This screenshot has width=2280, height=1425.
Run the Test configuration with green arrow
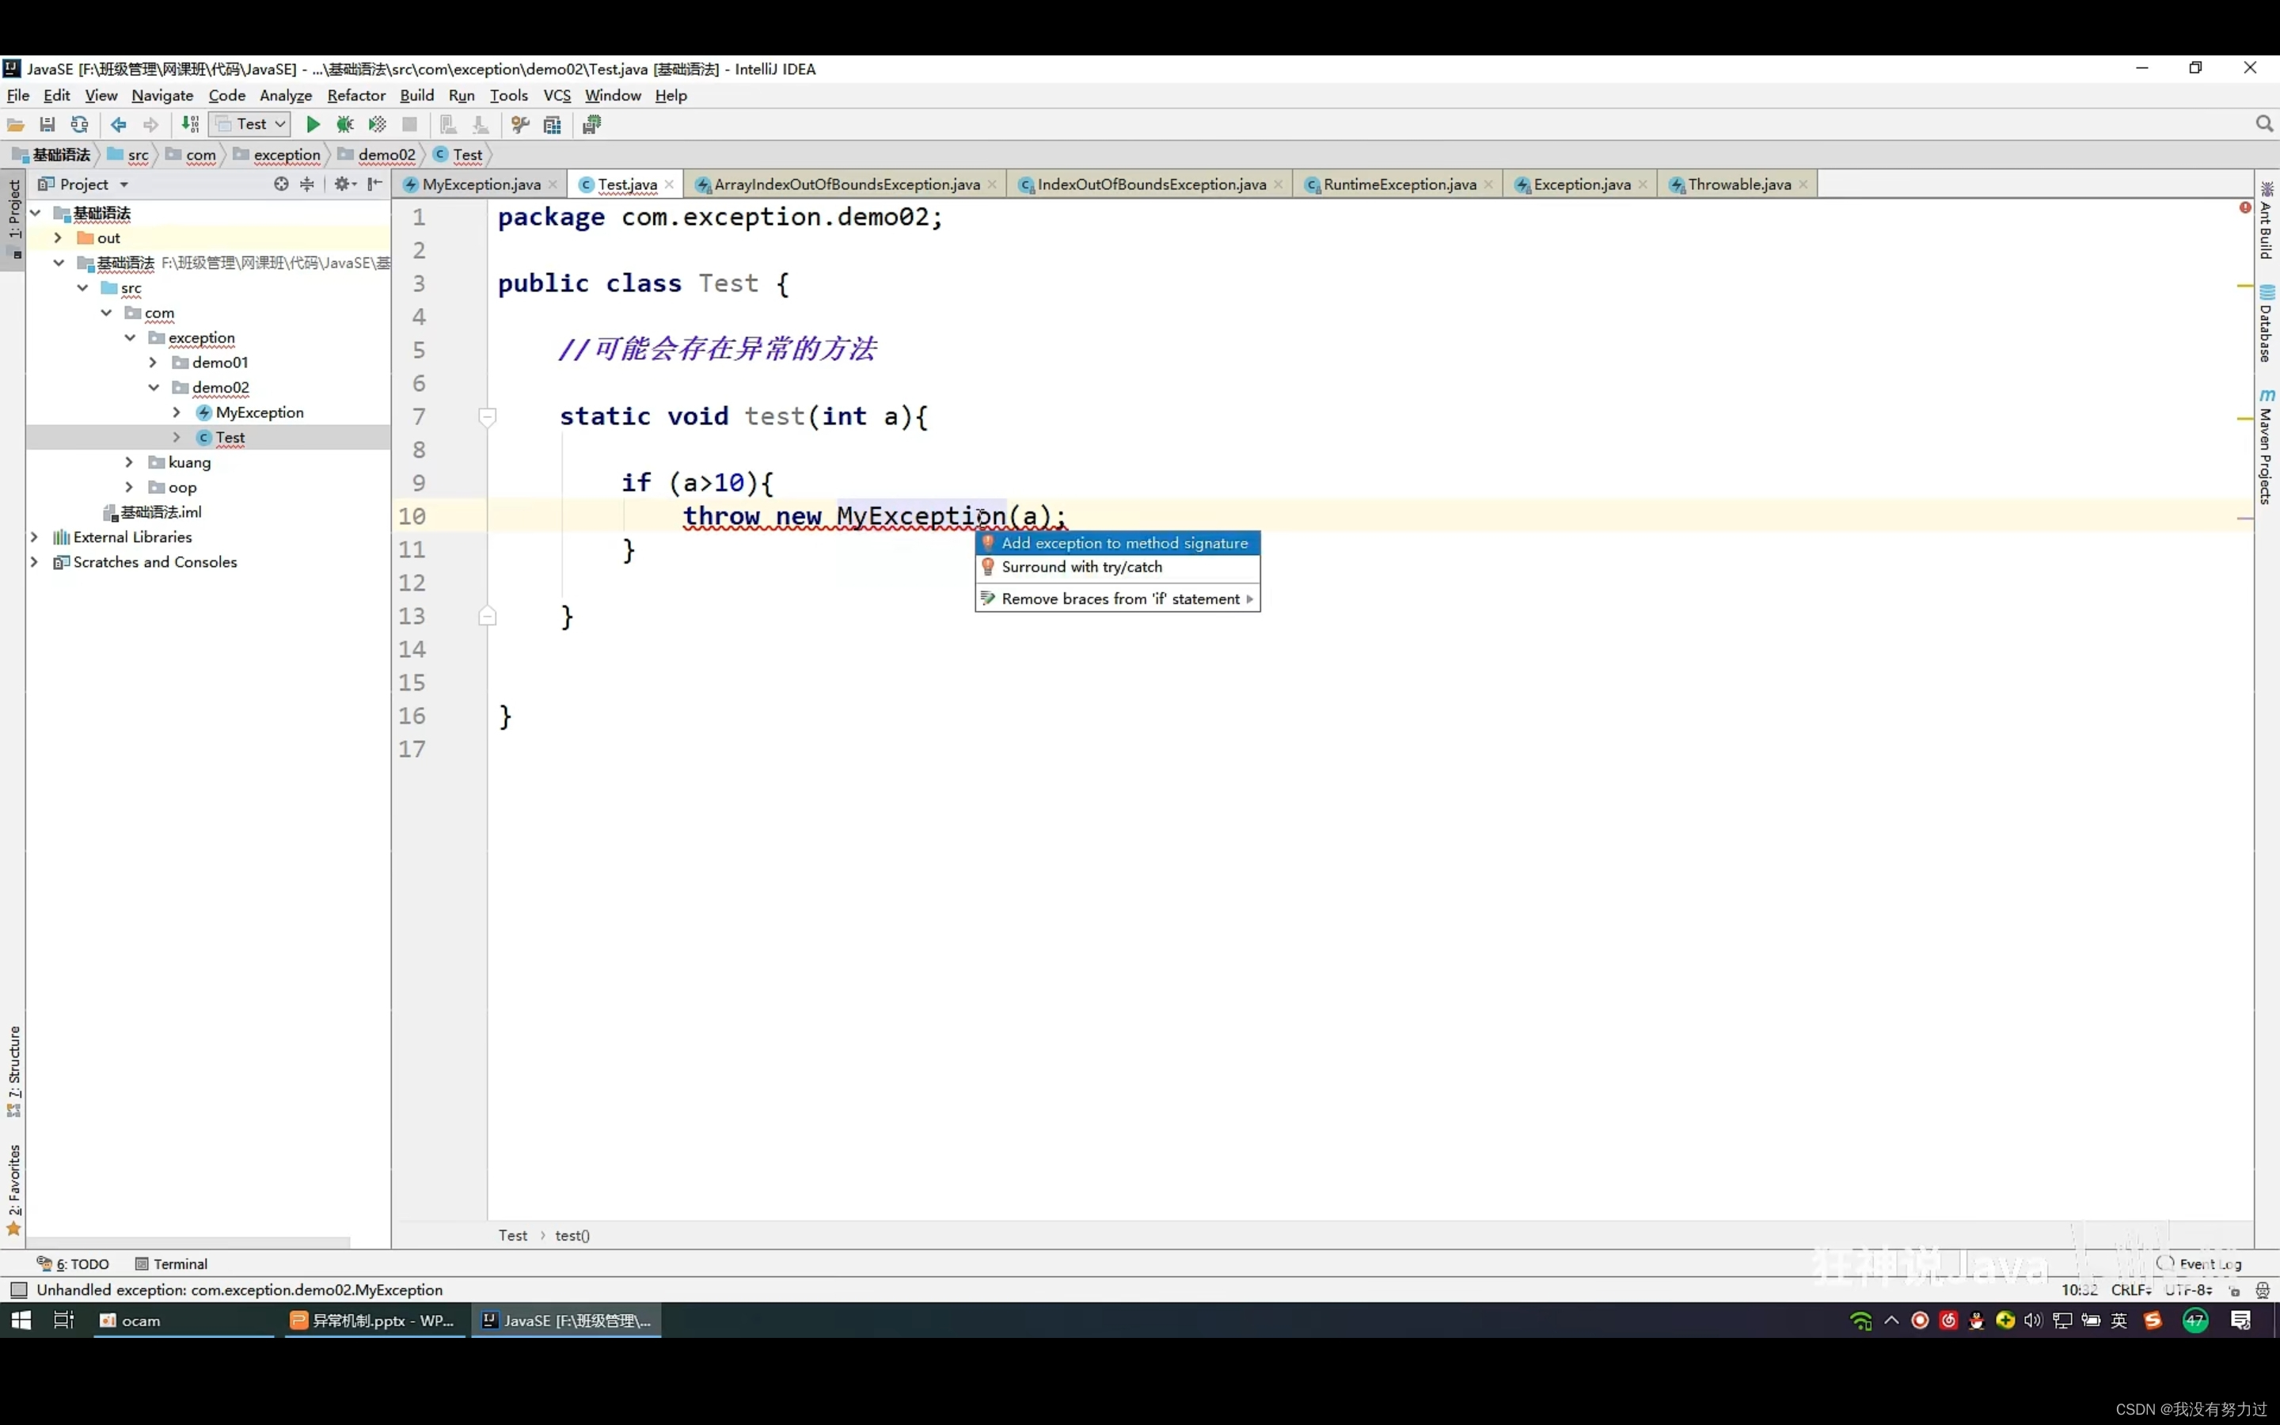pos(313,124)
